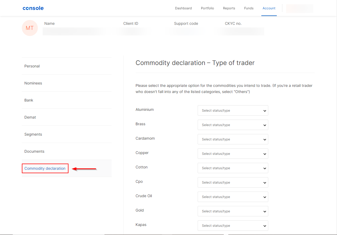Open the Crude Oil status/type dropdown
This screenshot has height=235, width=337.
pyautogui.click(x=233, y=197)
